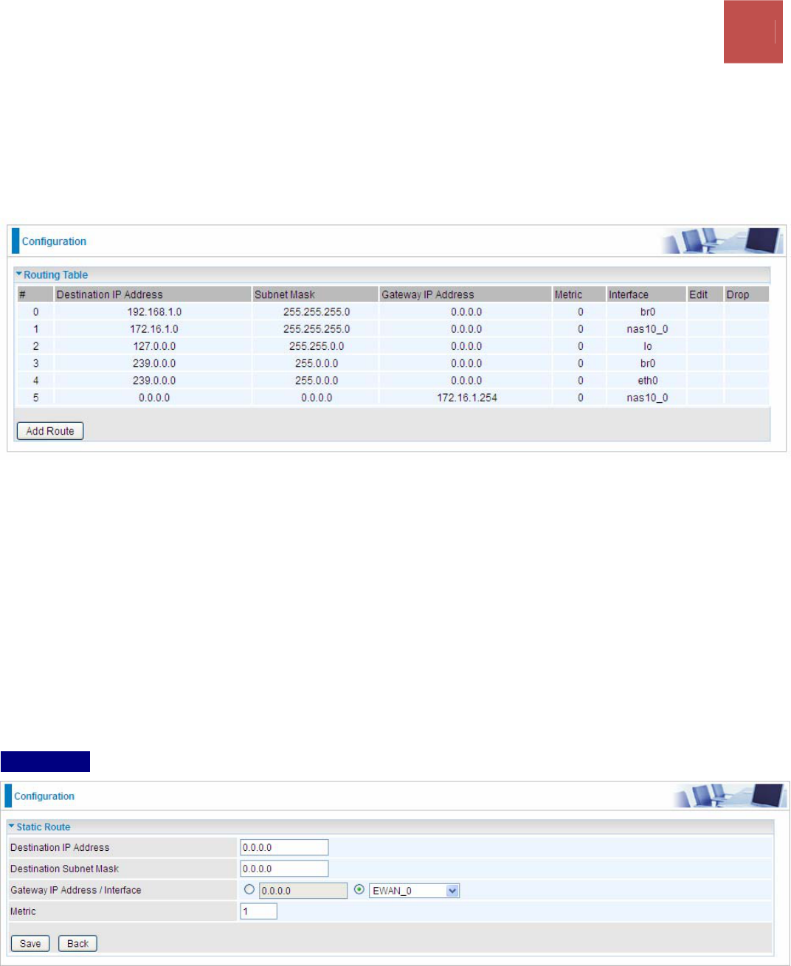791x966 pixels.
Task: Click the top Configuration heading
Action: [x=54, y=241]
